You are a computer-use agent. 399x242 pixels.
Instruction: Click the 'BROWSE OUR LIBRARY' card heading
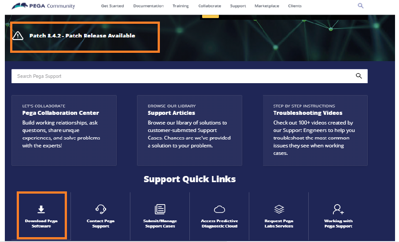pos(171,106)
